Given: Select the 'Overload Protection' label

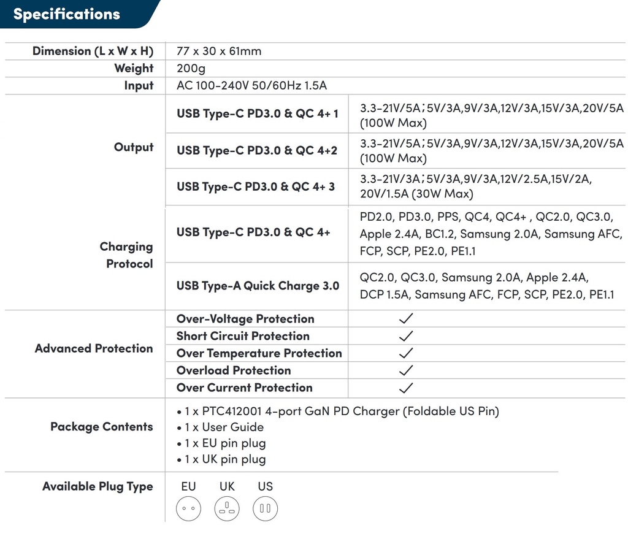Looking at the screenshot, I should pos(234,370).
